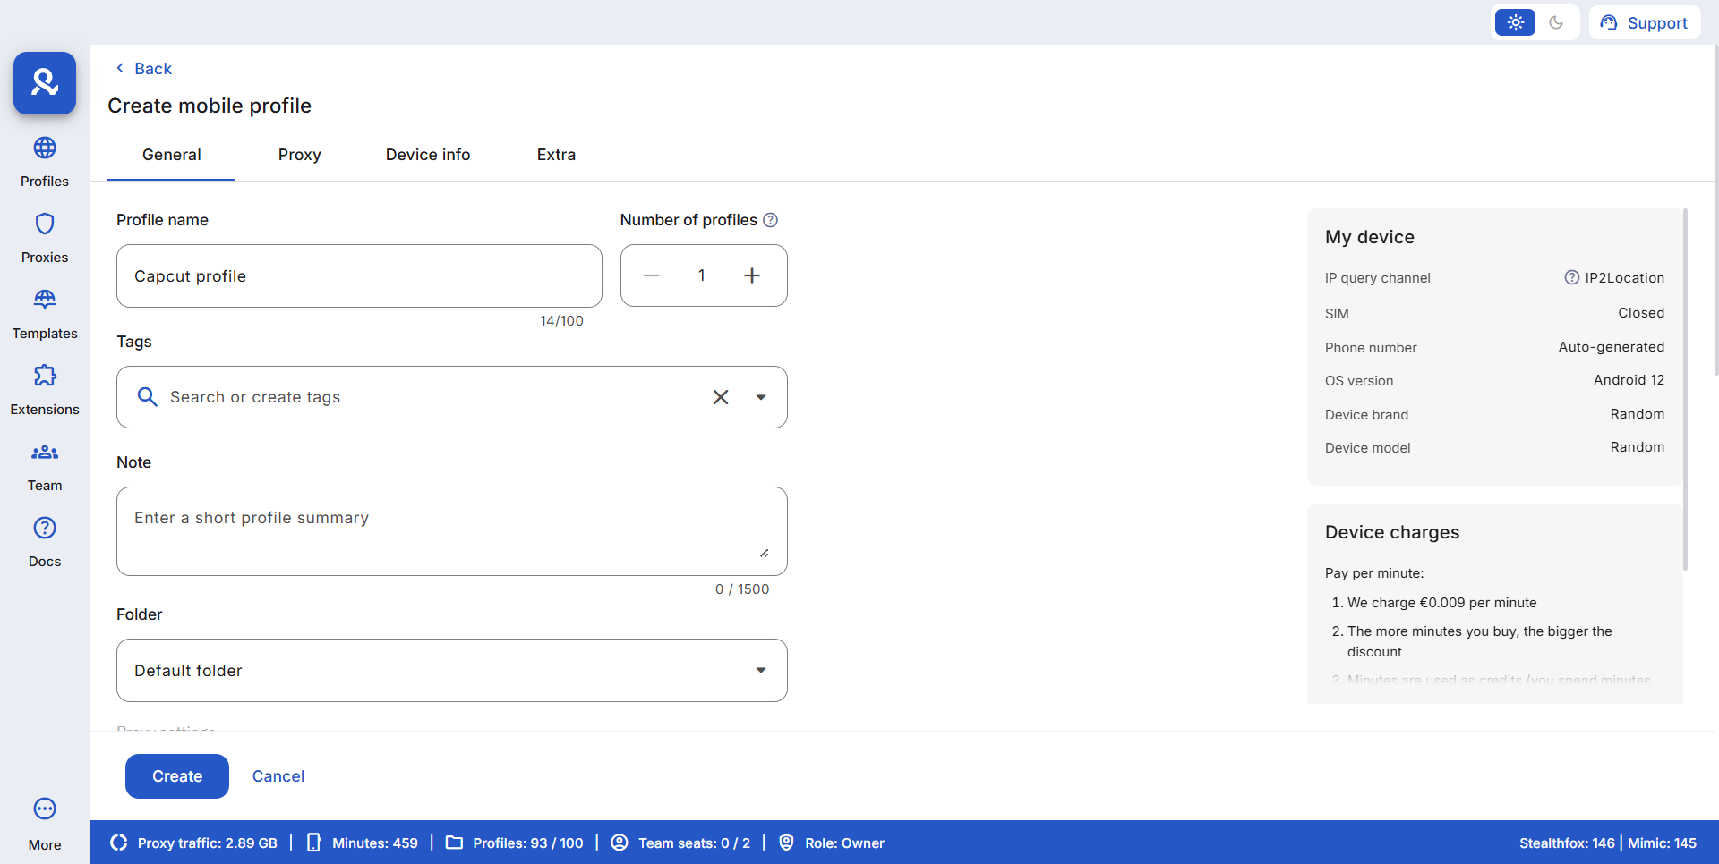
Task: Click the app logo icon
Action: 45,83
